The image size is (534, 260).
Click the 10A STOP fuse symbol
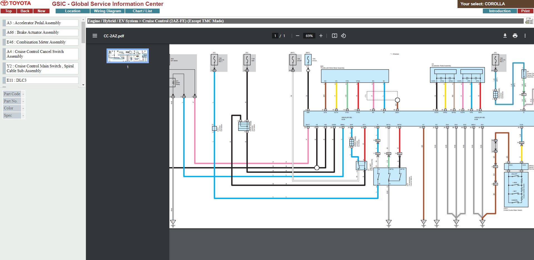coord(293,60)
